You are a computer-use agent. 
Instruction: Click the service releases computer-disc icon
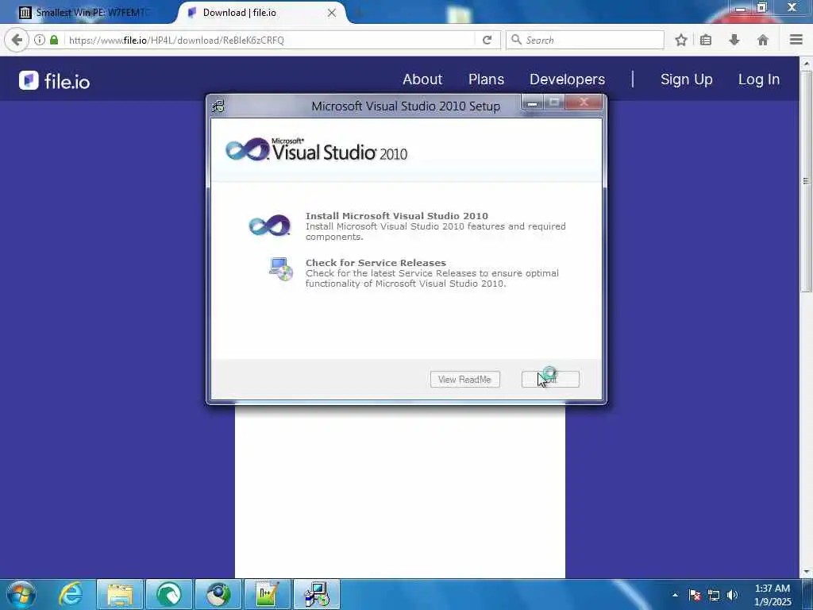point(281,269)
